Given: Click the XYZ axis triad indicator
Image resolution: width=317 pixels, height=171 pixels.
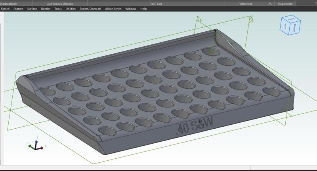Looking at the screenshot, I should pos(35,145).
